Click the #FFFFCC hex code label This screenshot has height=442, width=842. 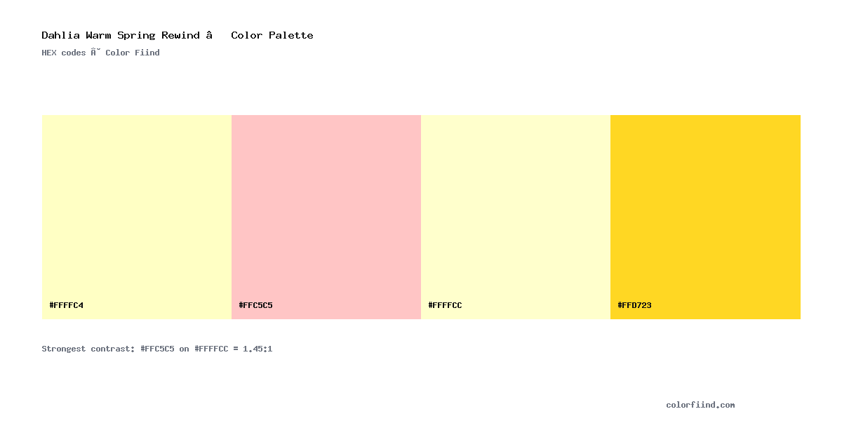pos(446,305)
